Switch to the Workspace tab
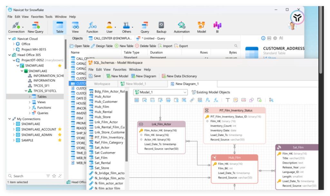 pyautogui.click(x=102, y=84)
